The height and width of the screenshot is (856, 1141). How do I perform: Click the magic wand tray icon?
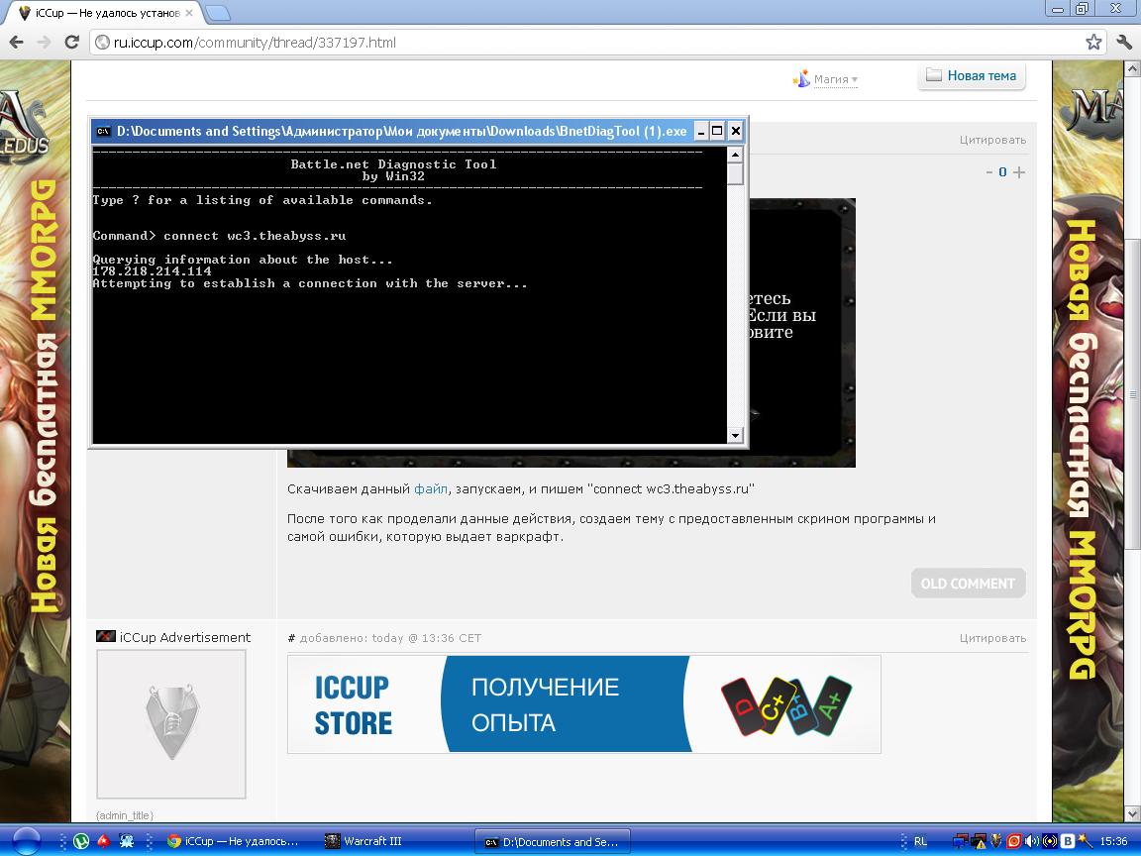point(1085,841)
